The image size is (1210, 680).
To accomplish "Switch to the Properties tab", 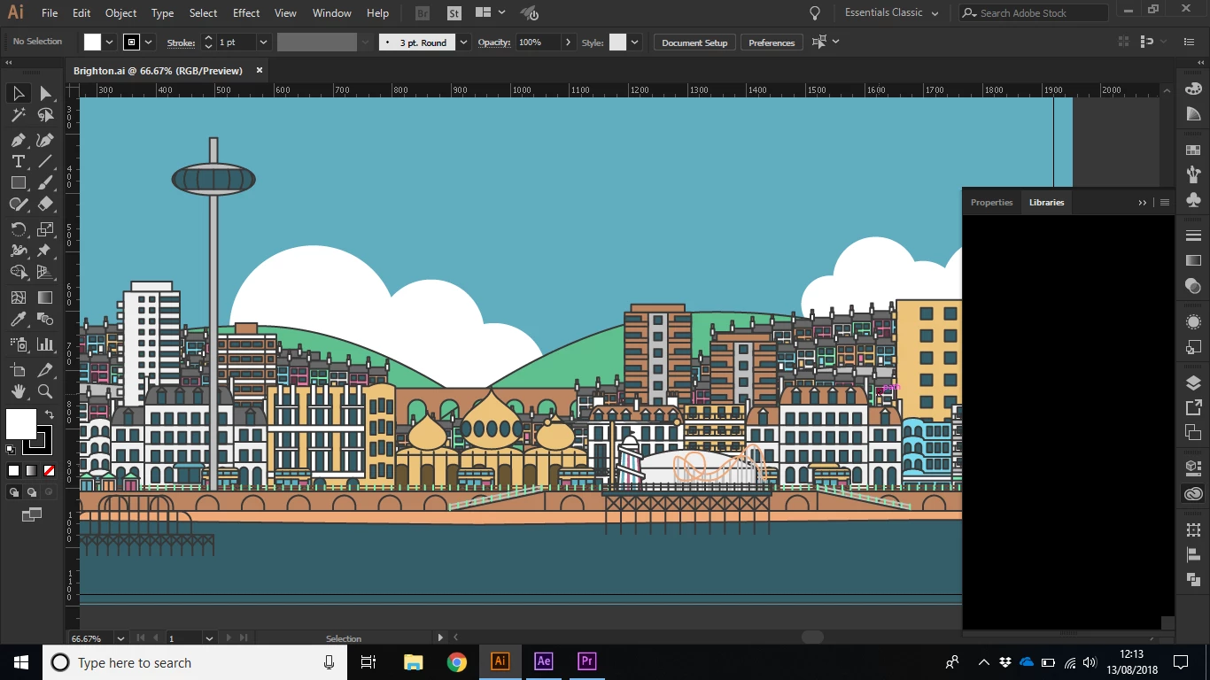I will click(x=991, y=203).
